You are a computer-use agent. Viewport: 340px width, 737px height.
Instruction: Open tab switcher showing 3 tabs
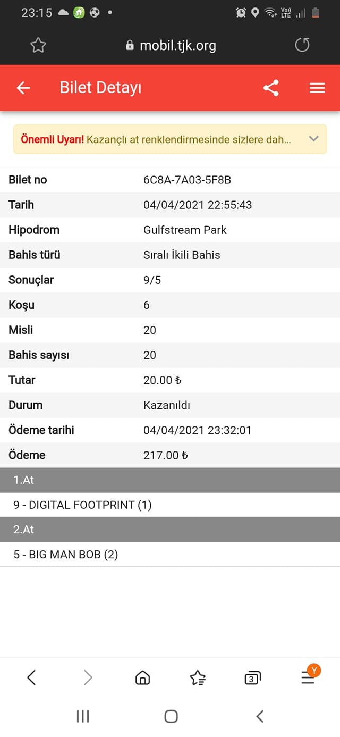click(252, 677)
